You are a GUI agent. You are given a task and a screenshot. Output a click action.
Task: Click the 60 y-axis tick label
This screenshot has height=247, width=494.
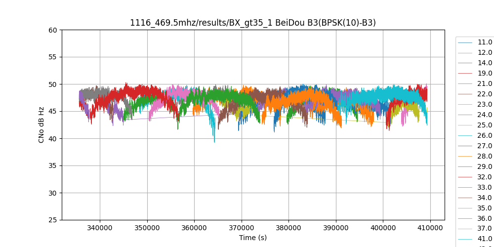coord(53,30)
